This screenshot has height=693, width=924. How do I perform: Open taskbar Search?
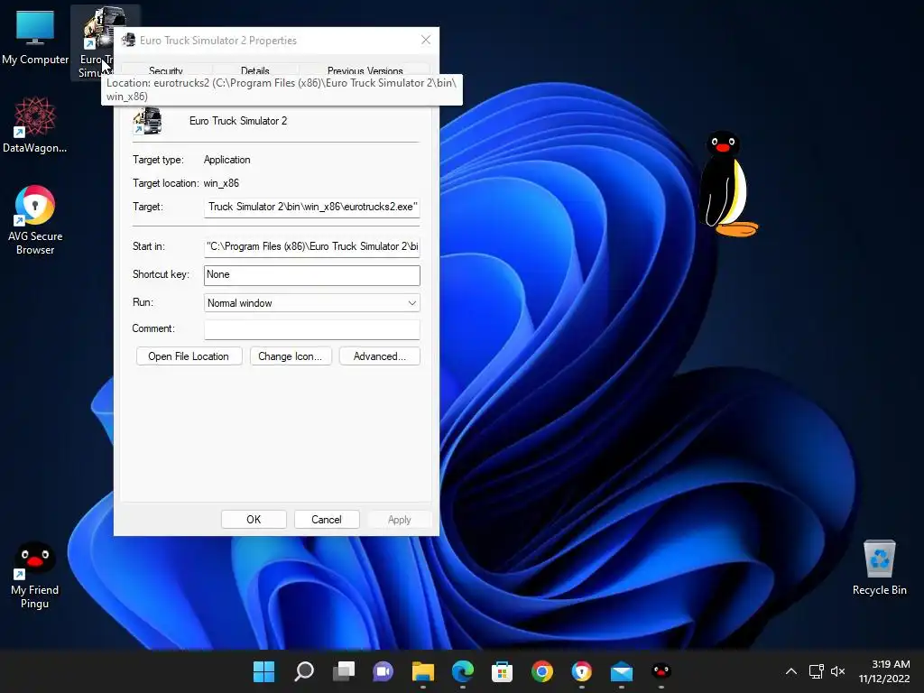pos(303,671)
